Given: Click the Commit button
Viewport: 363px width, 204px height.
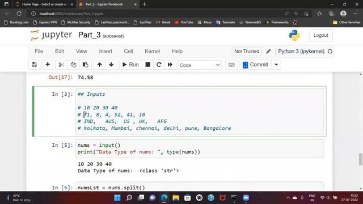Looking at the screenshot, I should pyautogui.click(x=255, y=65).
